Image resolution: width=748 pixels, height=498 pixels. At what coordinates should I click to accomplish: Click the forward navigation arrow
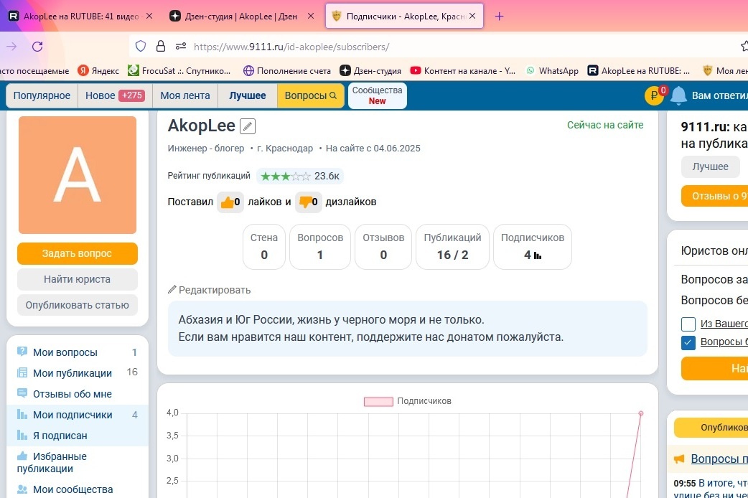click(x=11, y=46)
